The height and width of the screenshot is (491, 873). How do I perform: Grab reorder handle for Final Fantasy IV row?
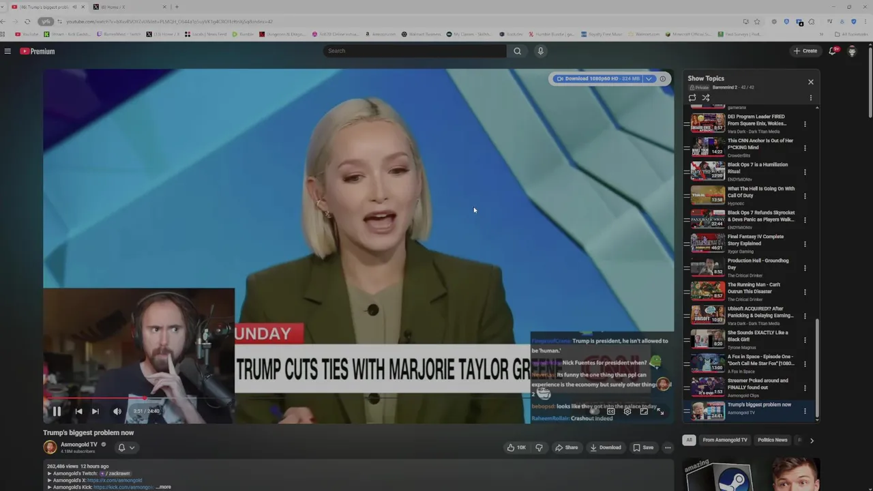687,244
